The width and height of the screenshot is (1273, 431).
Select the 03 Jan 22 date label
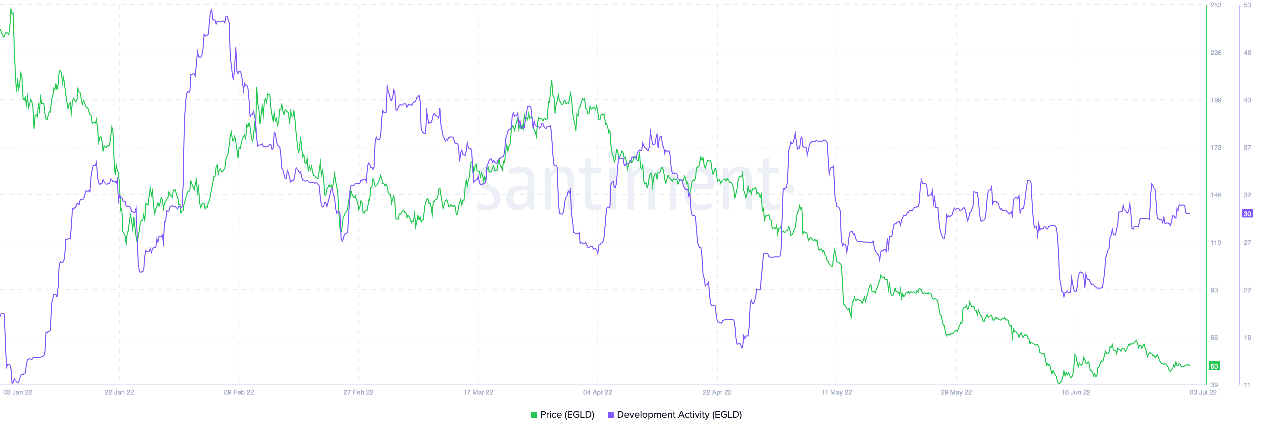[18, 393]
